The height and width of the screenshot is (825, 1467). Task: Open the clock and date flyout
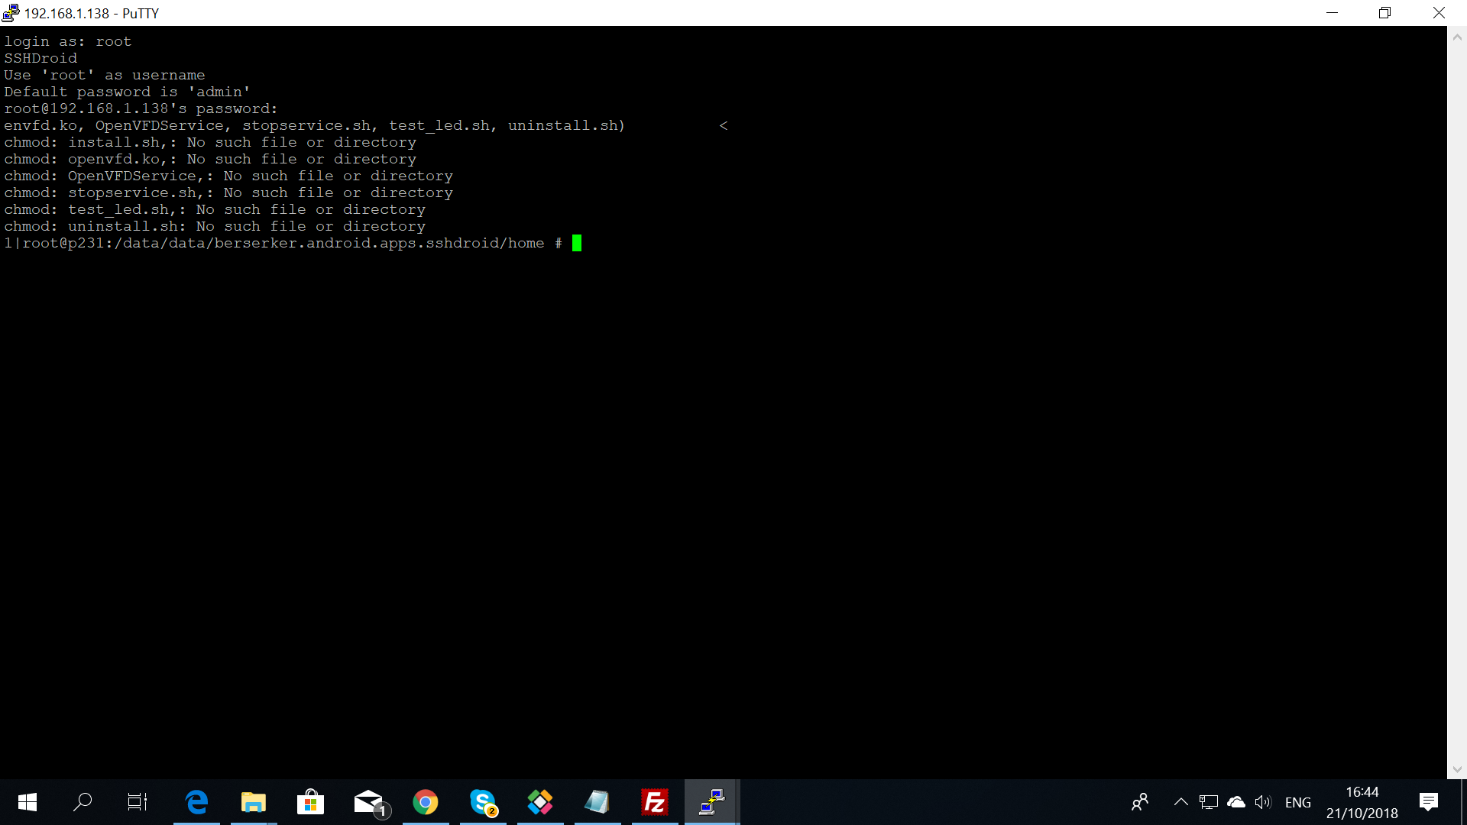click(1362, 802)
